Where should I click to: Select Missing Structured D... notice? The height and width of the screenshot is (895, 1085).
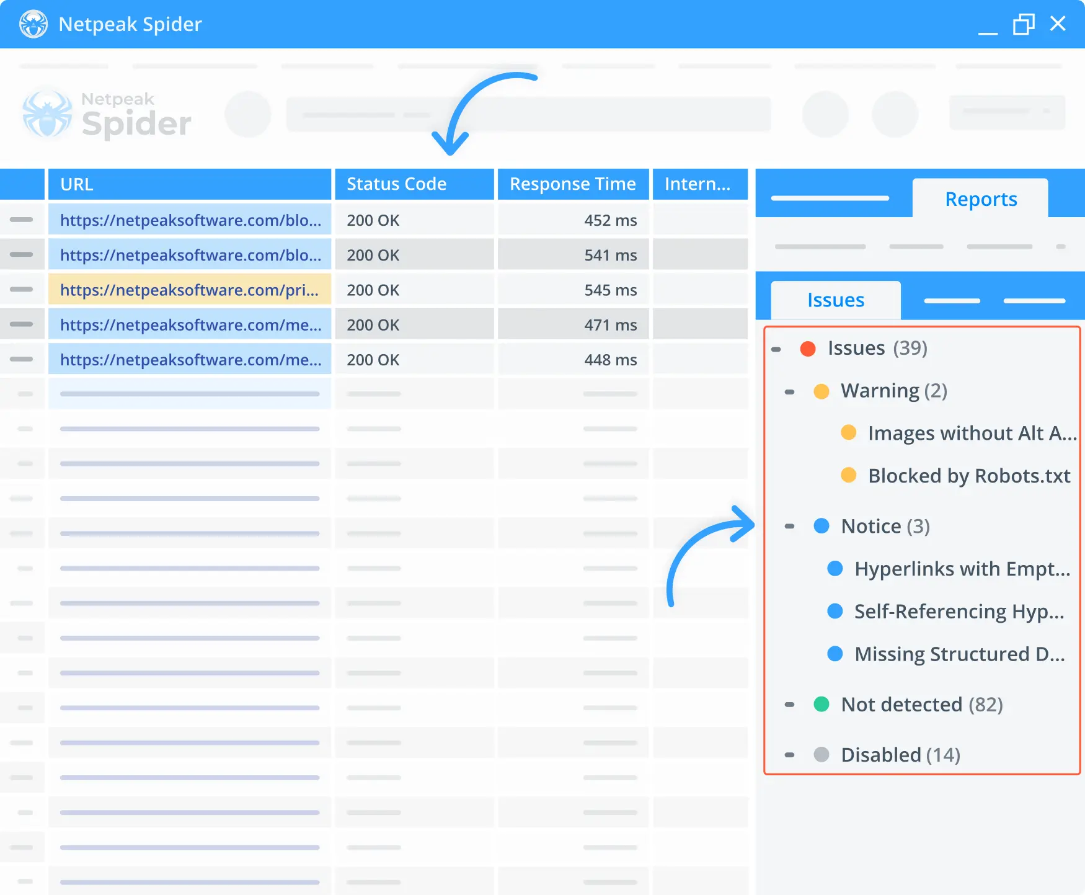point(960,654)
